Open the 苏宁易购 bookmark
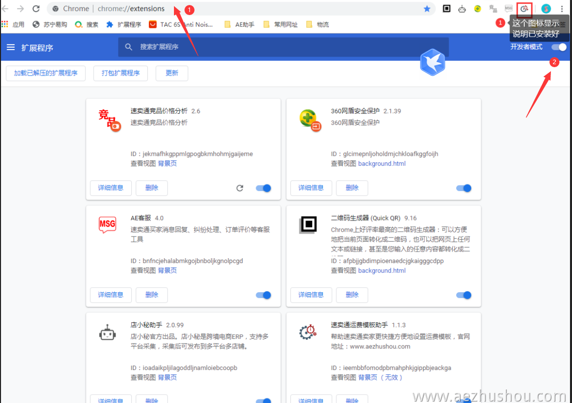The width and height of the screenshot is (572, 403). point(50,25)
